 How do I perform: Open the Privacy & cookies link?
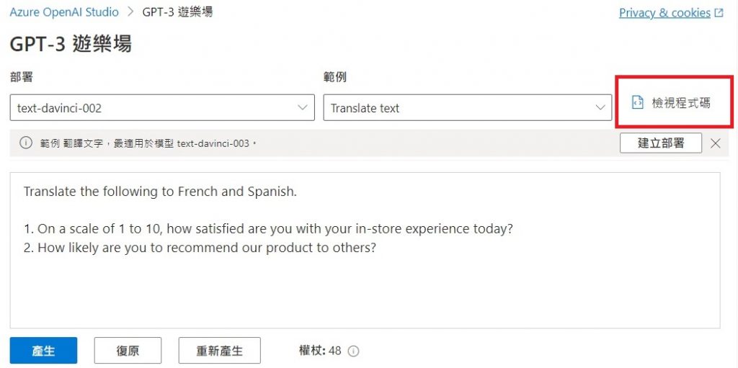click(x=664, y=13)
